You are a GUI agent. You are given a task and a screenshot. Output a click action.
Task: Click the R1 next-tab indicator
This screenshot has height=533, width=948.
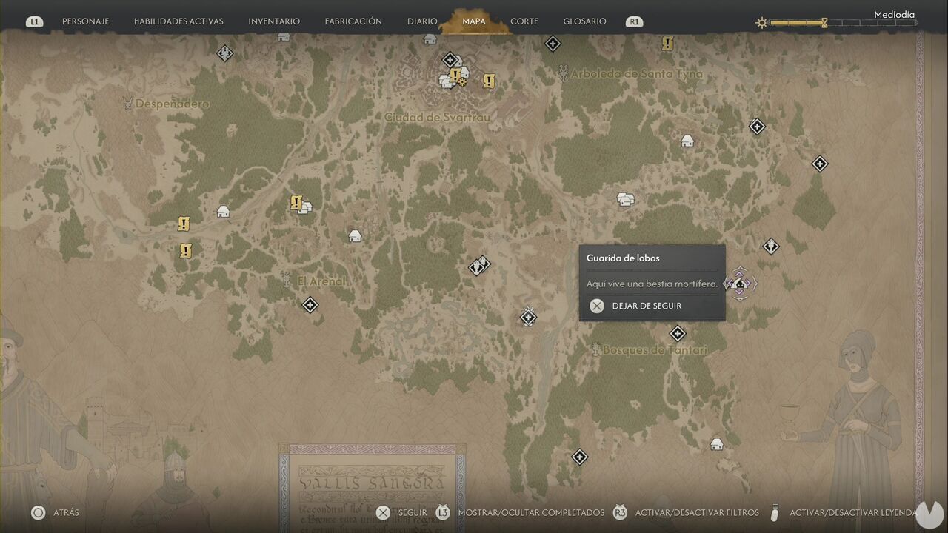(634, 21)
